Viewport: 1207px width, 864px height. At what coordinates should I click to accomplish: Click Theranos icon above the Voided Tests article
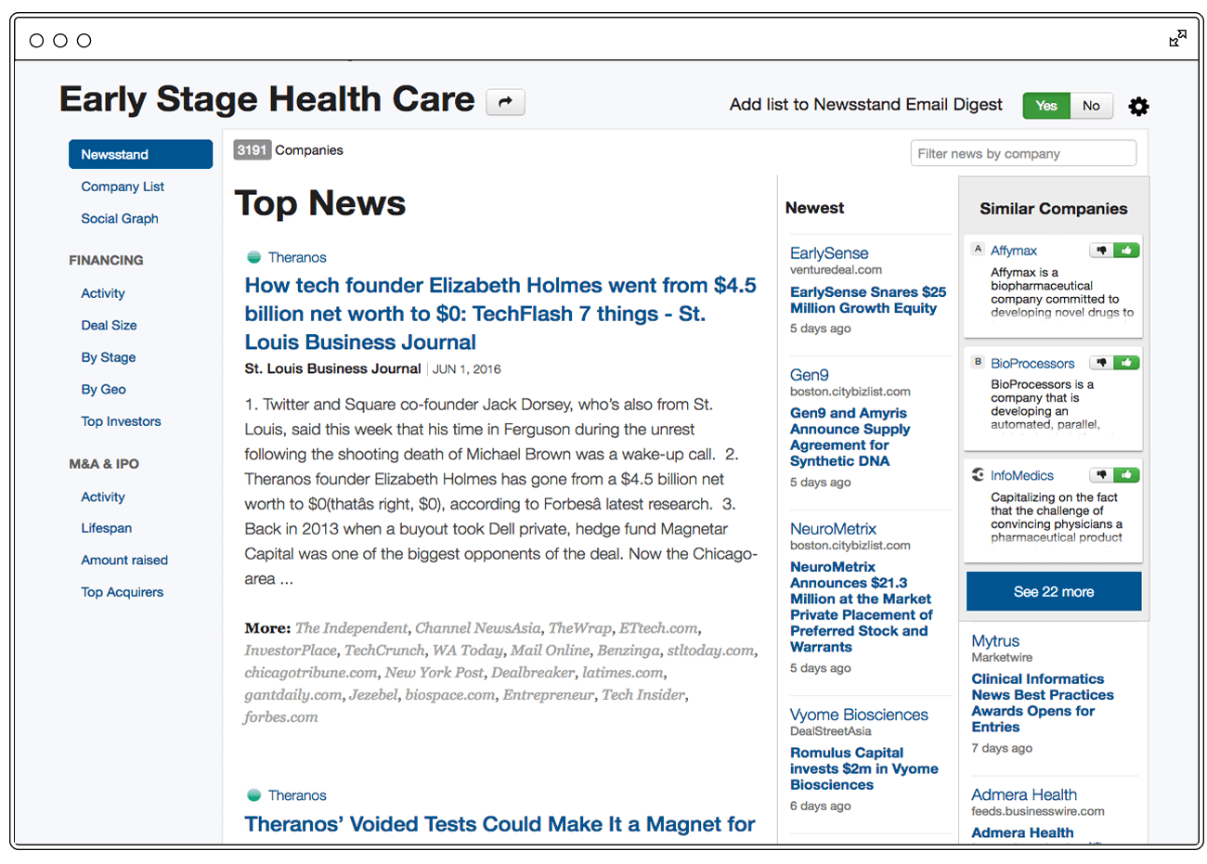(x=253, y=795)
